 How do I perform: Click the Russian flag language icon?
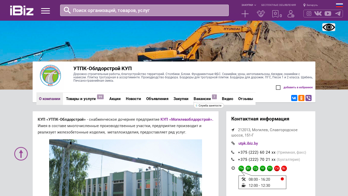339,5
